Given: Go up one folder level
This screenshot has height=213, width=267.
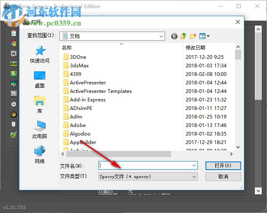Looking at the screenshot, I should coord(183,36).
